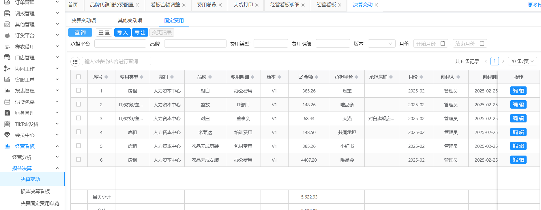Screen dimensions: 541x210
Task: Close the 经营看板明细 tab
Action: 303,5
